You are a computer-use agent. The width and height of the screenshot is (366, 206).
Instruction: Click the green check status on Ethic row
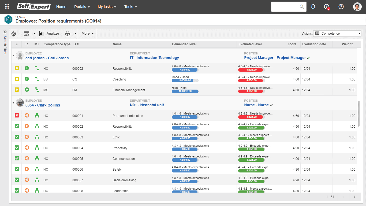17,137
